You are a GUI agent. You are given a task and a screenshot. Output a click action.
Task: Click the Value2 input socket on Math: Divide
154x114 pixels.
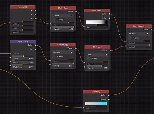(x=50, y=28)
